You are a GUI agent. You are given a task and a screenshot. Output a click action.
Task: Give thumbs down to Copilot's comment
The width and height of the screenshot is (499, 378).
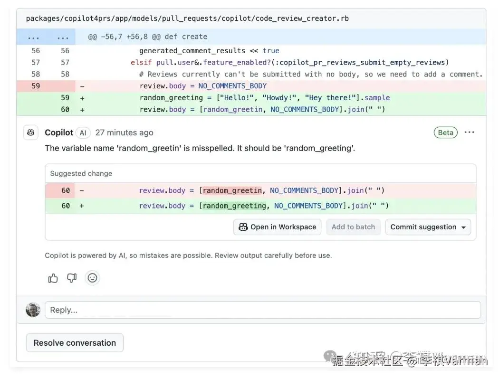72,278
